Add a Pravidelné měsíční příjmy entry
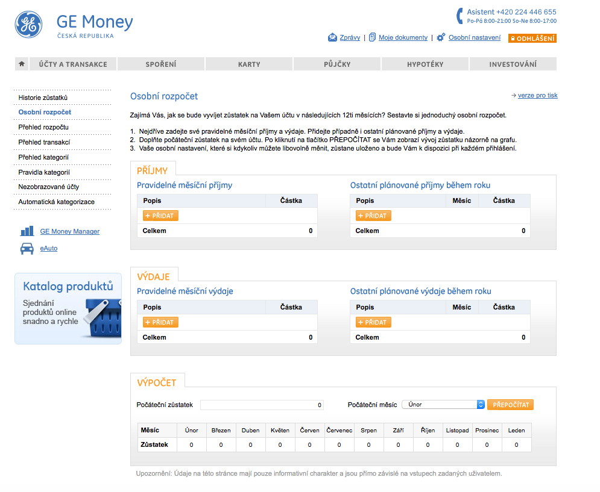The height and width of the screenshot is (492, 600). [x=160, y=216]
